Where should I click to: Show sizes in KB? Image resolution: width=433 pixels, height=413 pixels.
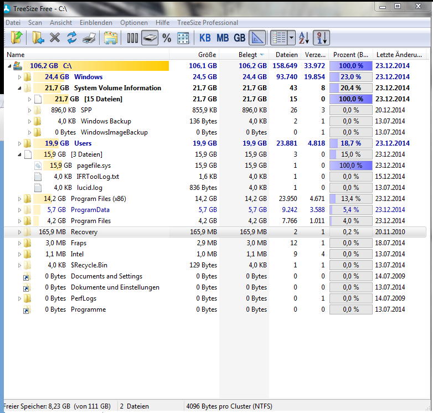[205, 38]
